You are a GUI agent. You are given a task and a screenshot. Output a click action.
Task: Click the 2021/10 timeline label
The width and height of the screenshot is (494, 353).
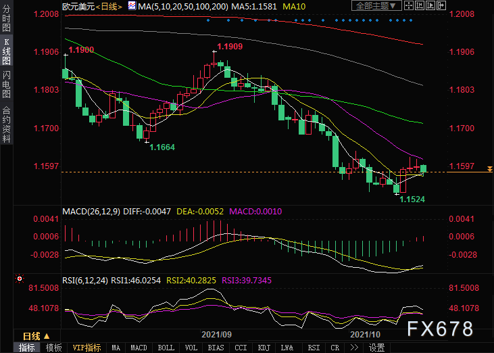point(365,335)
